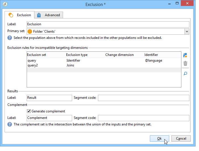Image resolution: width=199 pixels, height=151 pixels.
Task: Click the trash delete rule icon
Action: pyautogui.click(x=185, y=63)
